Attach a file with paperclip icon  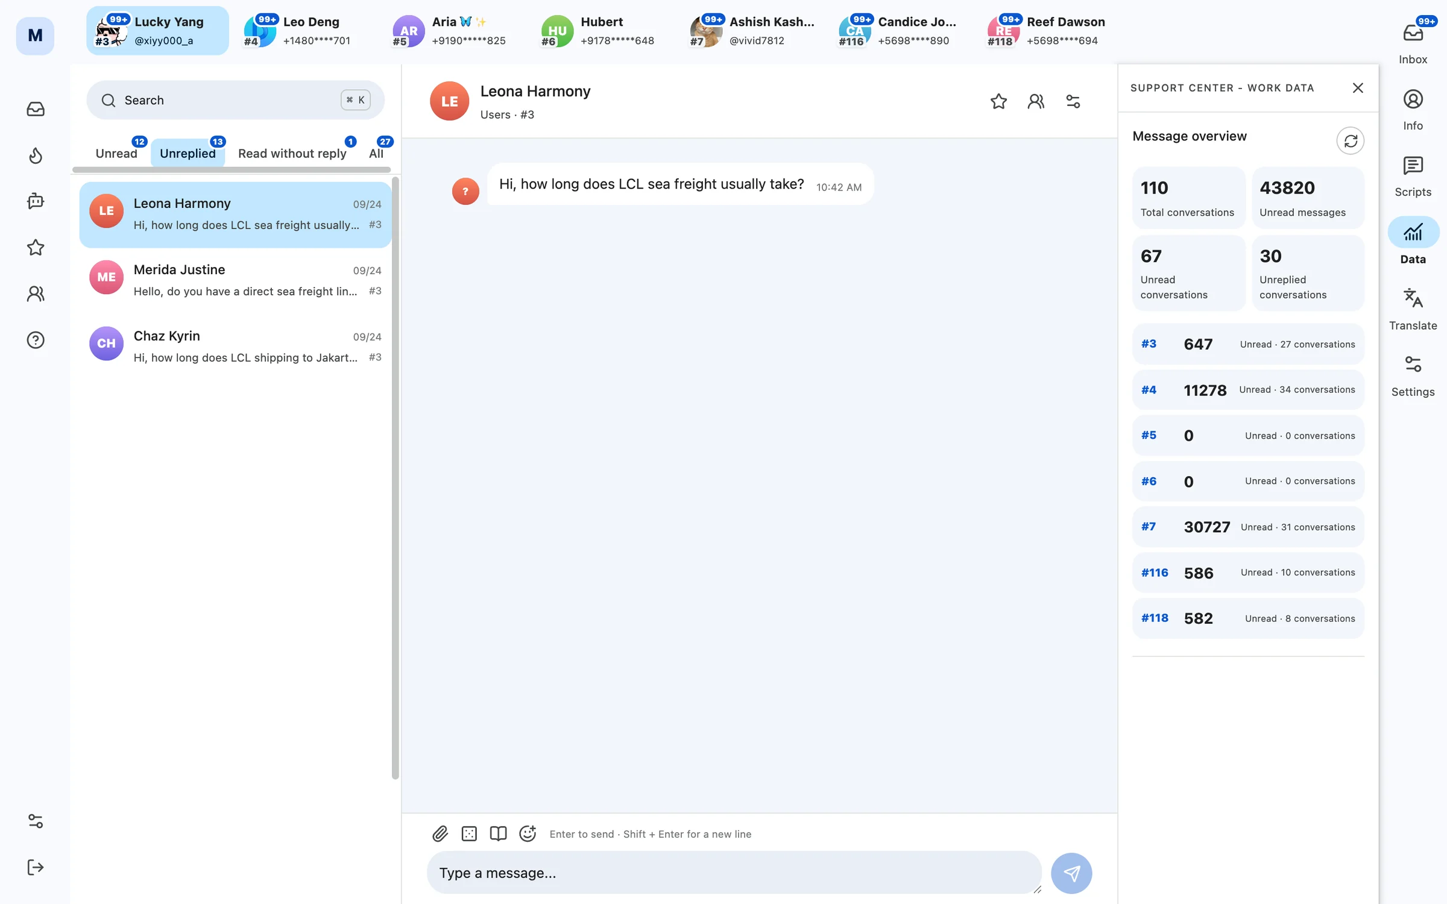coord(440,833)
